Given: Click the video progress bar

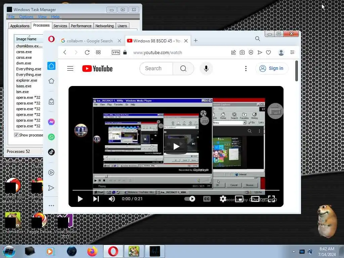Looking at the screenshot, I should (x=176, y=190).
